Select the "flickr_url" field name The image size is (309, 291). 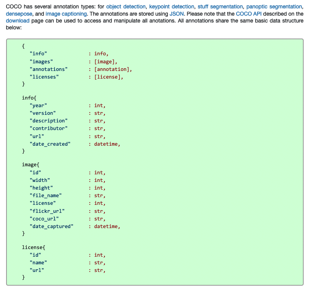pos(47,211)
